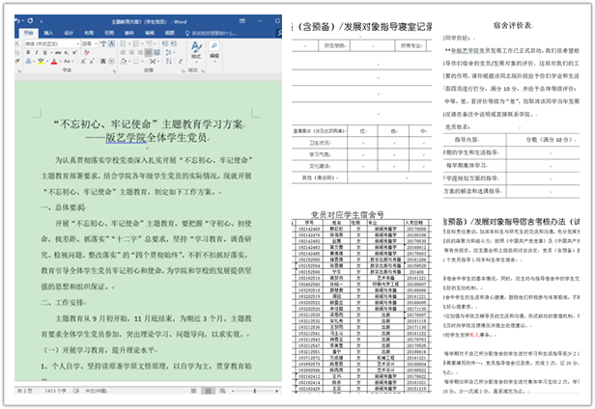Click the word count in status bar
The width and height of the screenshot is (595, 409).
pyautogui.click(x=55, y=391)
